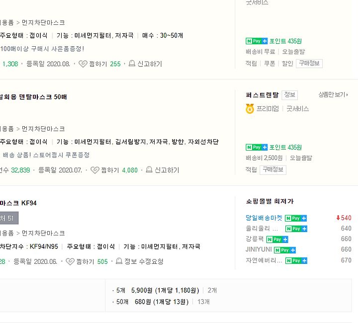This screenshot has height=323, width=358.
Task: Open the 당일배송마켓 seller link
Action: coord(264,218)
